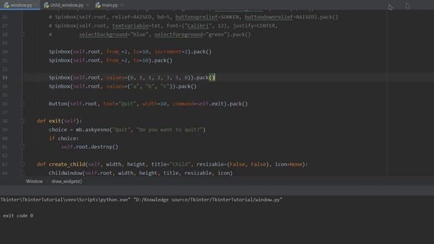Click 'self.root.destroy()' statement
This screenshot has height=244, width=434.
90,147
